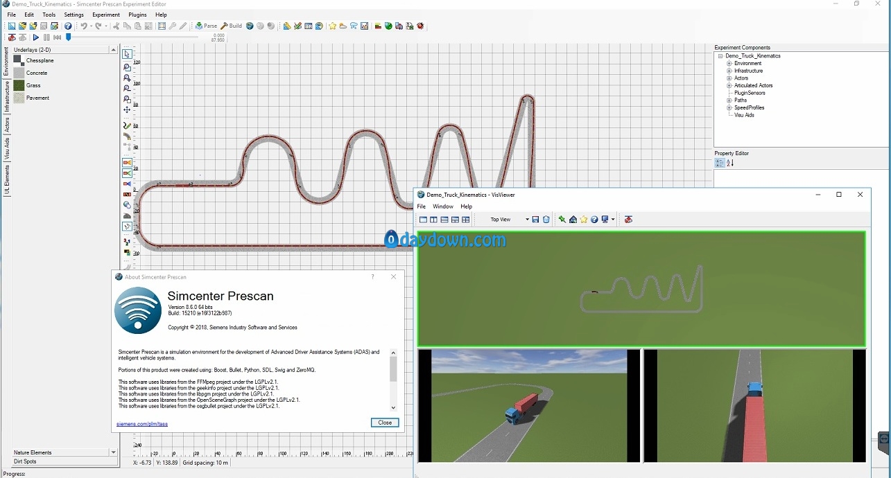Image resolution: width=891 pixels, height=478 pixels.
Task: Select the Pavement underlay
Action: click(x=31, y=98)
